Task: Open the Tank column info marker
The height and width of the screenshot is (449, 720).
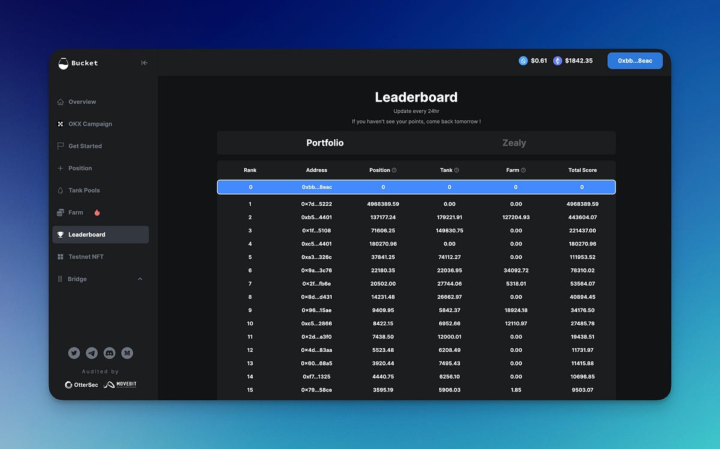Action: click(457, 170)
